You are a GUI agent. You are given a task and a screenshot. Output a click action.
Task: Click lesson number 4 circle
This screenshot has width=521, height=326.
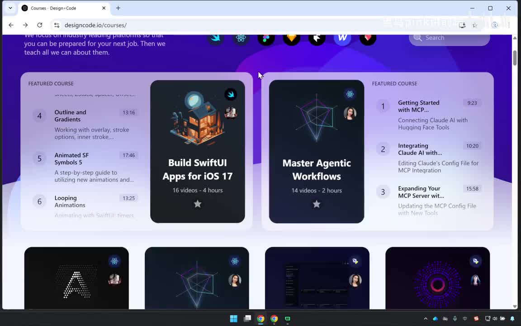tap(39, 116)
